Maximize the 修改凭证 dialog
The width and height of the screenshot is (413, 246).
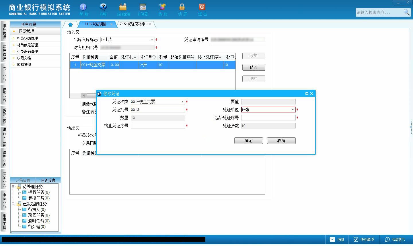[307, 94]
